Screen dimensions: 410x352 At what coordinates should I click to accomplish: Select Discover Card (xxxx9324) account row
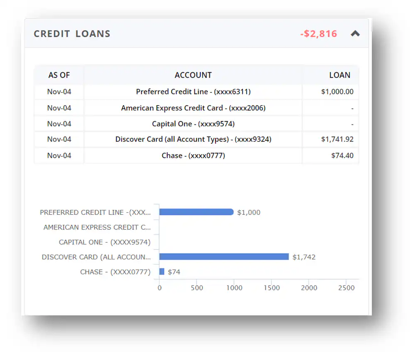(193, 139)
